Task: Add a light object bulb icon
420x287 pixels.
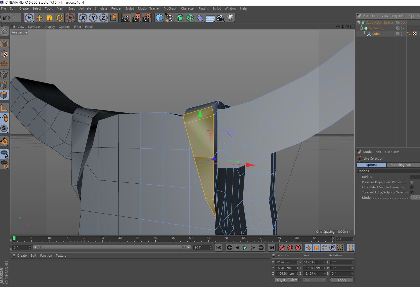Action: point(230,18)
